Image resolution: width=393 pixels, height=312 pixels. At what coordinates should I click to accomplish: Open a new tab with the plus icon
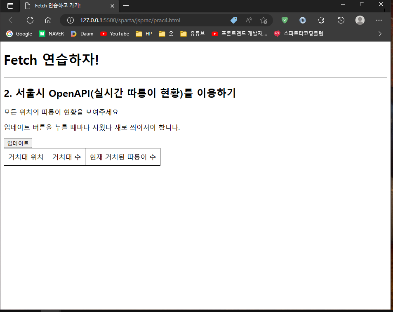tap(126, 6)
